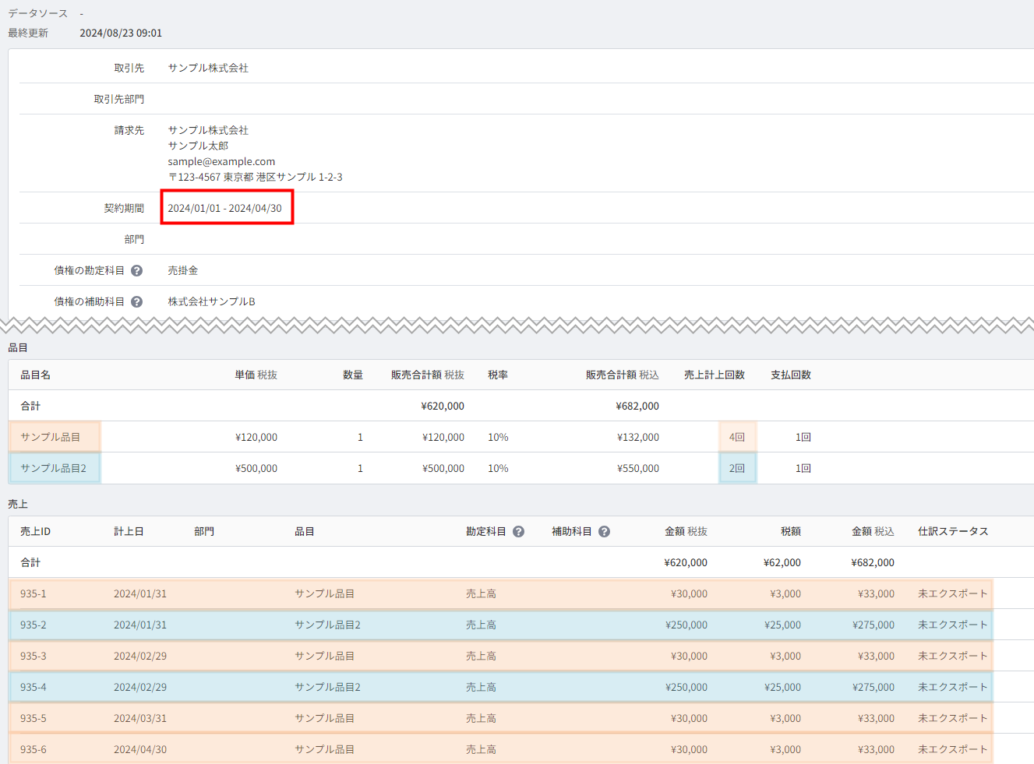Select 売上高 account in row 935-3
Screen dimensions: 1034x764
tap(481, 656)
